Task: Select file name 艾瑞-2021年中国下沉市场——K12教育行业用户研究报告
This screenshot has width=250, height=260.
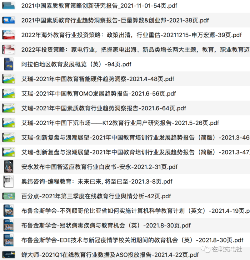Action: pos(120,123)
